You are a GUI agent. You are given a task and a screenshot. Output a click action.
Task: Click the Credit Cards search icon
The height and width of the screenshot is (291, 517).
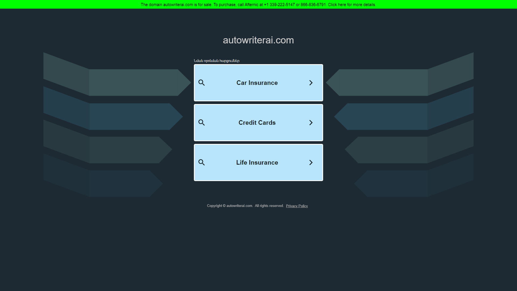pos(201,123)
